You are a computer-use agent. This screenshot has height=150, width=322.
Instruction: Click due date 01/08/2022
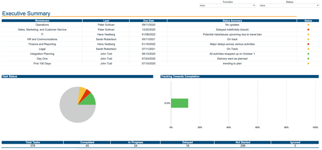[x=148, y=35]
